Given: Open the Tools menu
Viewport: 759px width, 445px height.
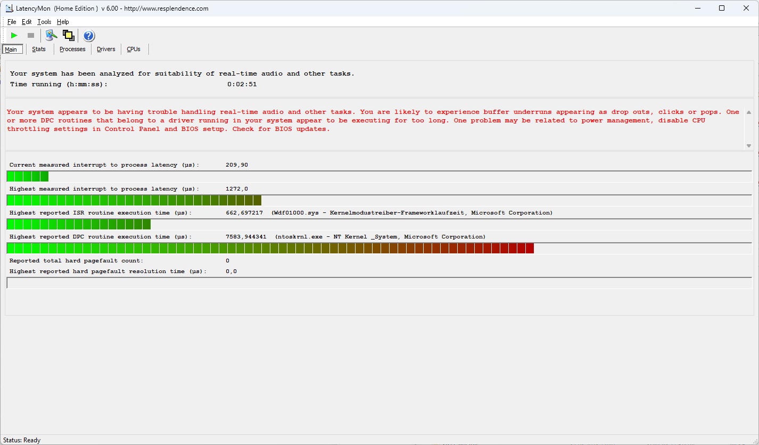Looking at the screenshot, I should click(x=44, y=22).
